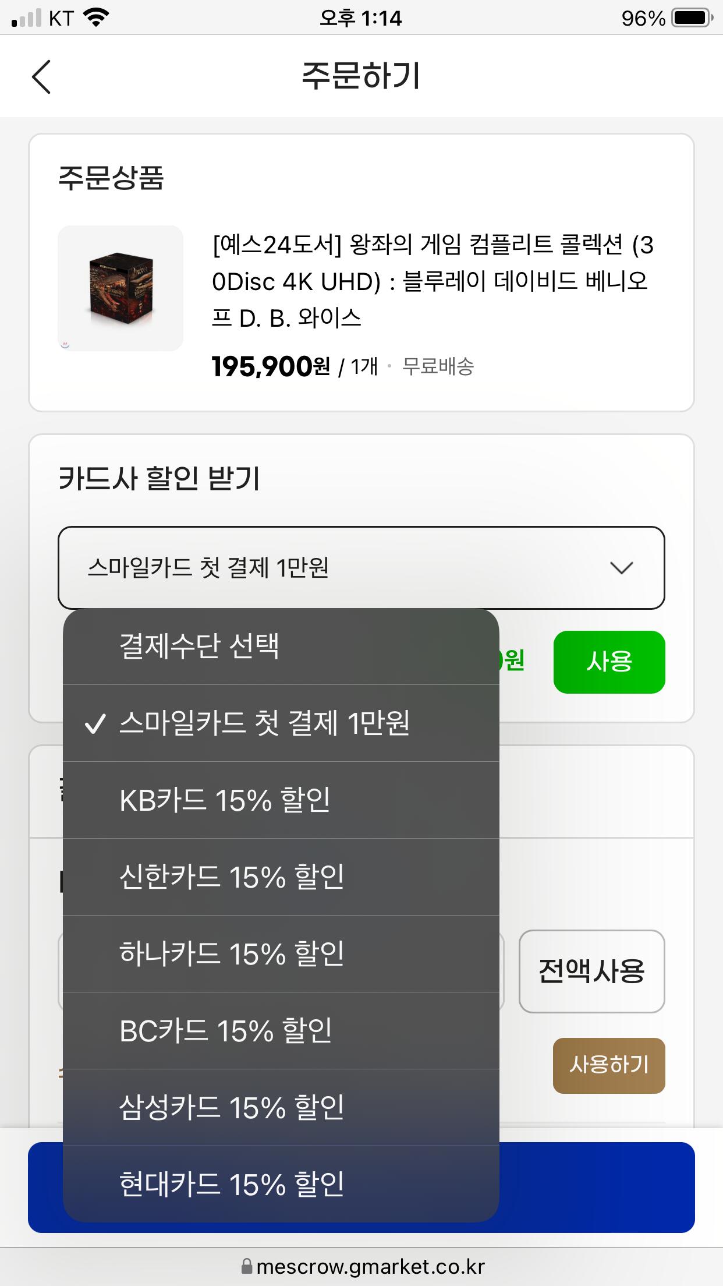Select BC카드 15% 할인 option
723x1286 pixels.
[x=281, y=1031]
